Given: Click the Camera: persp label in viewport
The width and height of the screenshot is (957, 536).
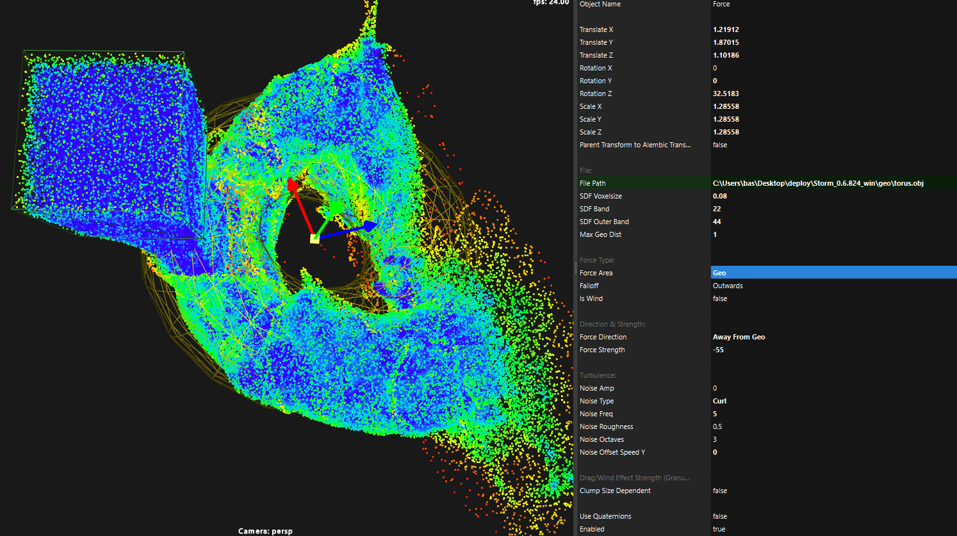Looking at the screenshot, I should point(265,531).
